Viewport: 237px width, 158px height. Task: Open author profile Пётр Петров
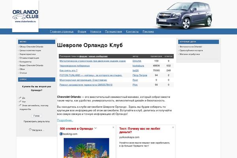coord(140,75)
